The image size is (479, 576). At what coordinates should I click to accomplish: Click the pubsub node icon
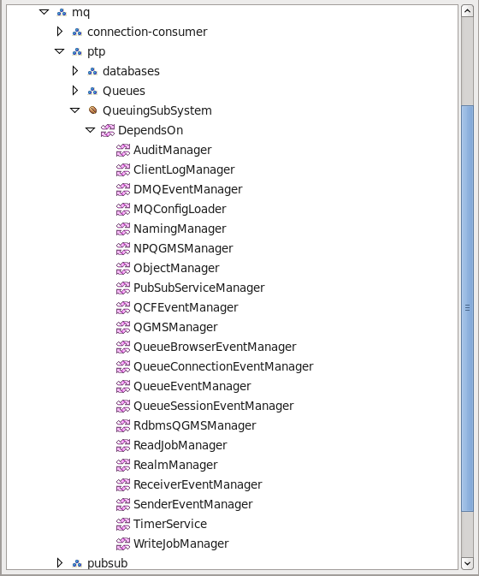(x=77, y=563)
